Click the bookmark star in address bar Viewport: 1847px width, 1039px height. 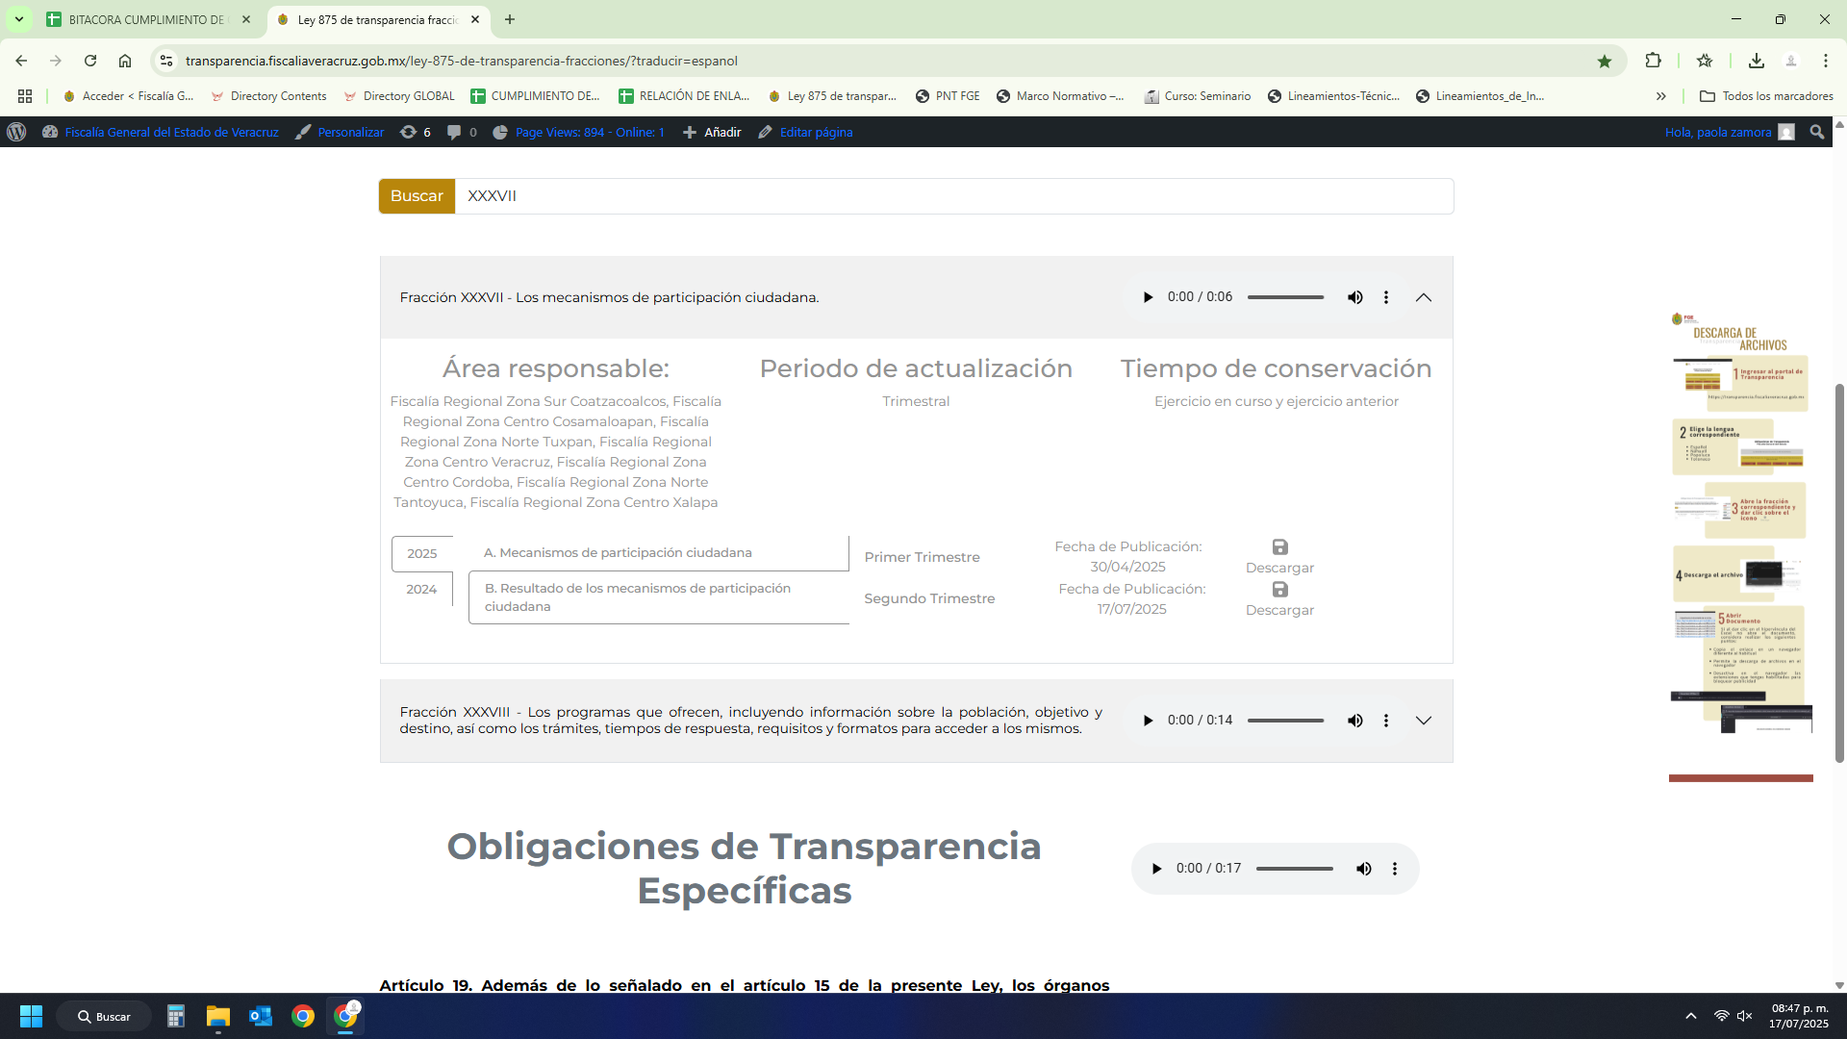(x=1605, y=61)
